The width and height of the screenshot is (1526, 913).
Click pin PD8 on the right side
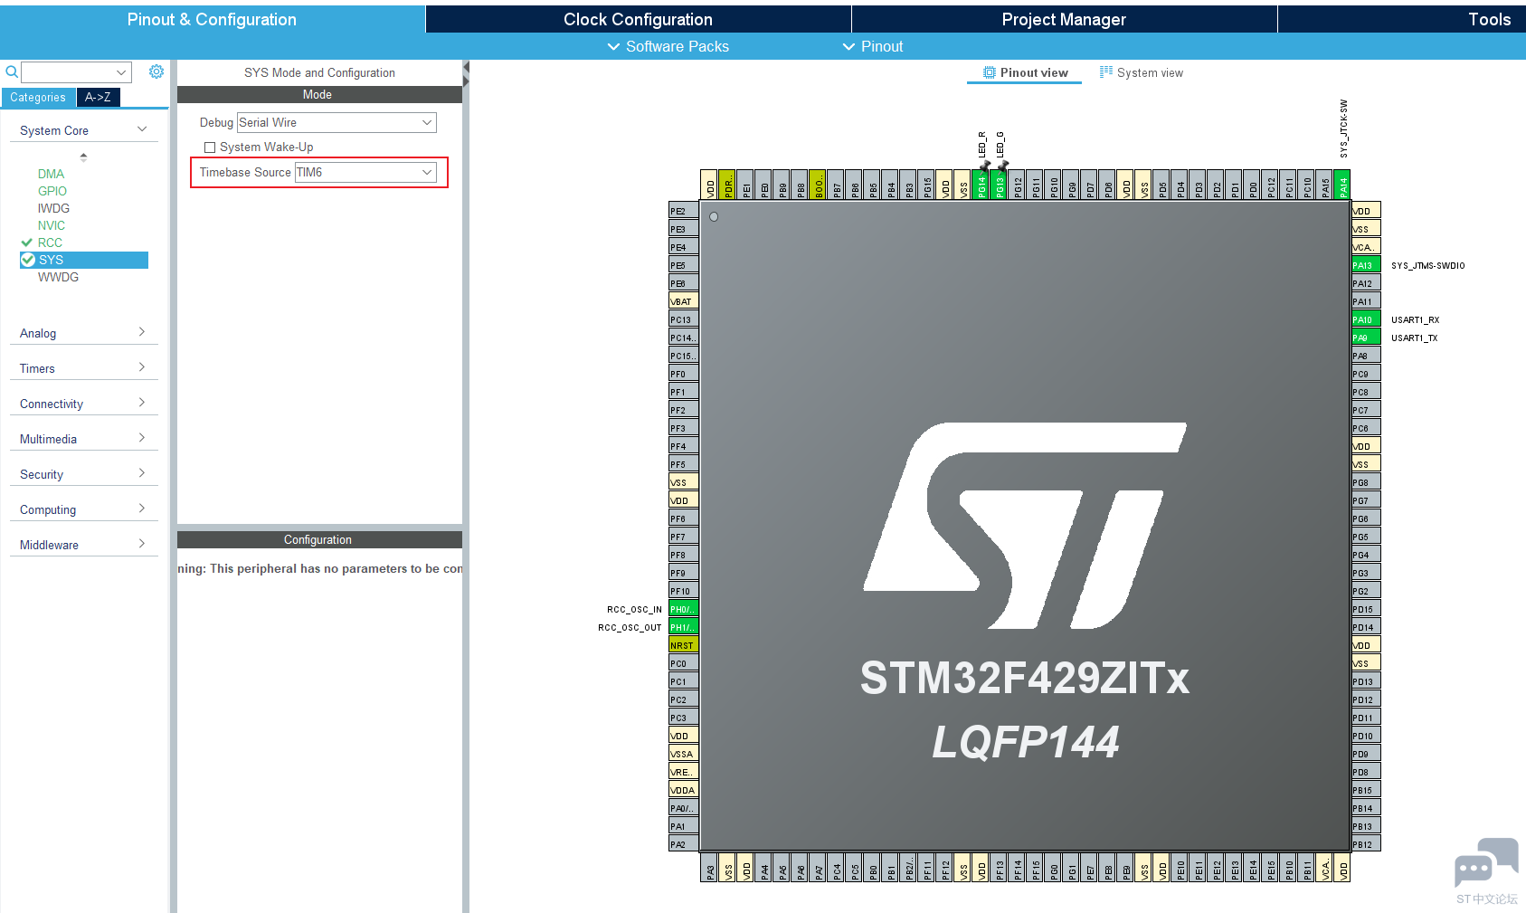click(1366, 772)
